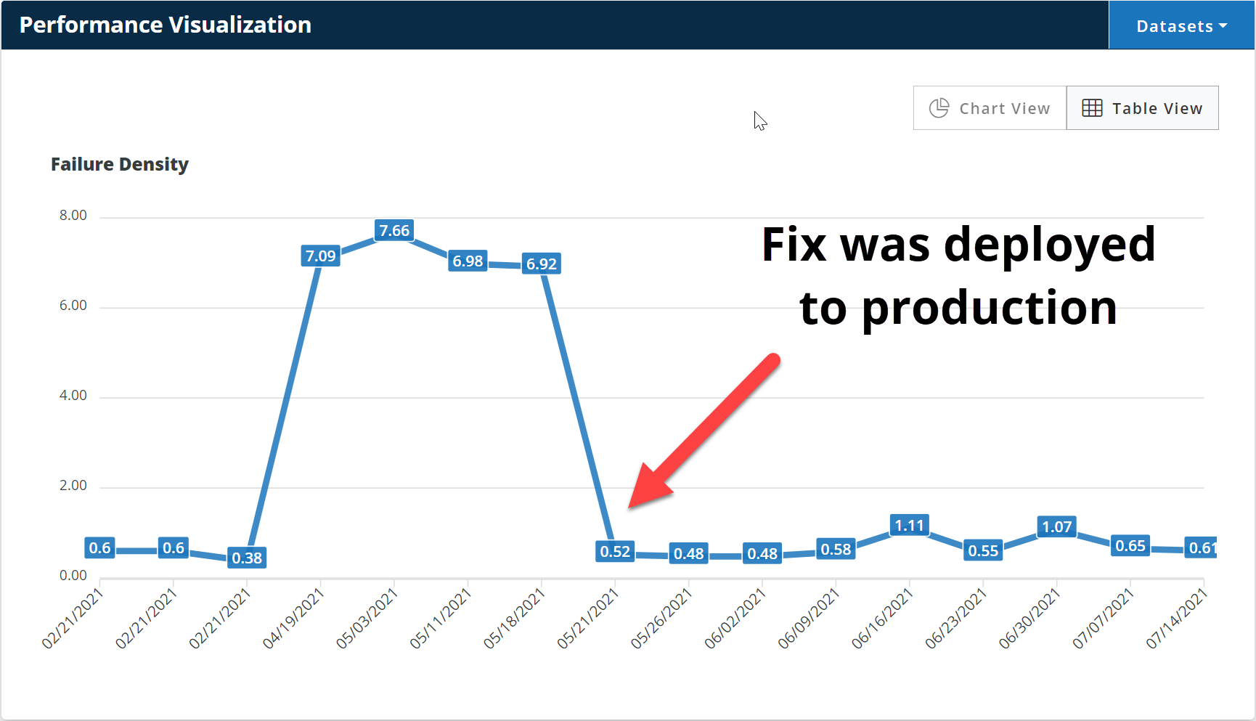Click the table grid icon in Table View
Viewport: 1256px width, 721px height.
coord(1092,108)
